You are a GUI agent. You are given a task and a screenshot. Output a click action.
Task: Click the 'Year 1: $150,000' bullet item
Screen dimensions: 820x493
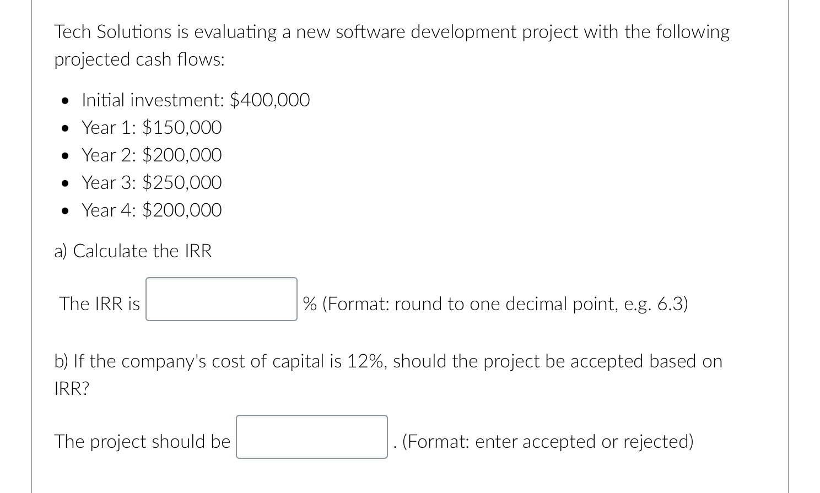151,128
